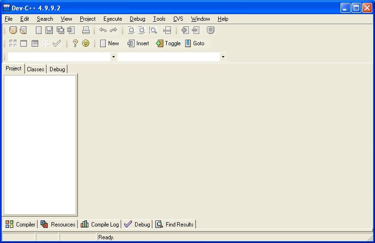Click the Compile four-squares icon
The width and height of the screenshot is (375, 243).
click(13, 43)
